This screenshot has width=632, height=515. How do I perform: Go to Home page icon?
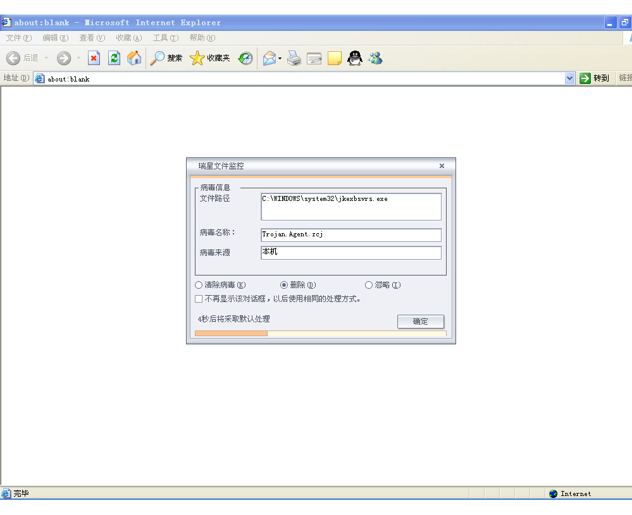134,58
